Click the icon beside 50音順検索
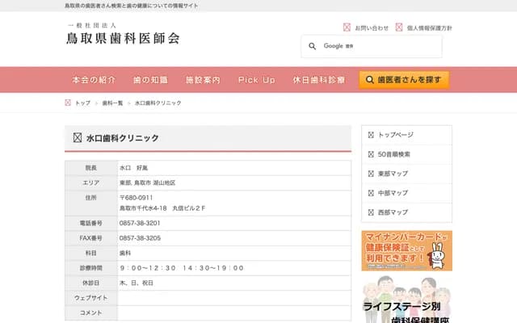517x323 pixels. coord(371,154)
